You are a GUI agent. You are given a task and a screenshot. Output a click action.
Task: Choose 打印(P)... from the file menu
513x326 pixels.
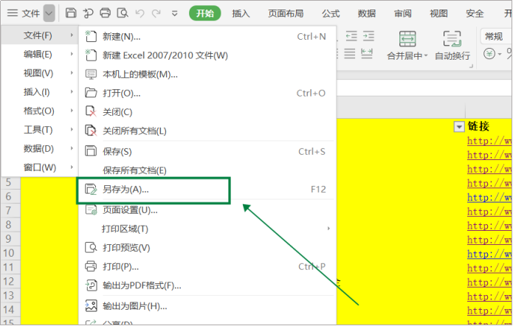click(x=207, y=266)
